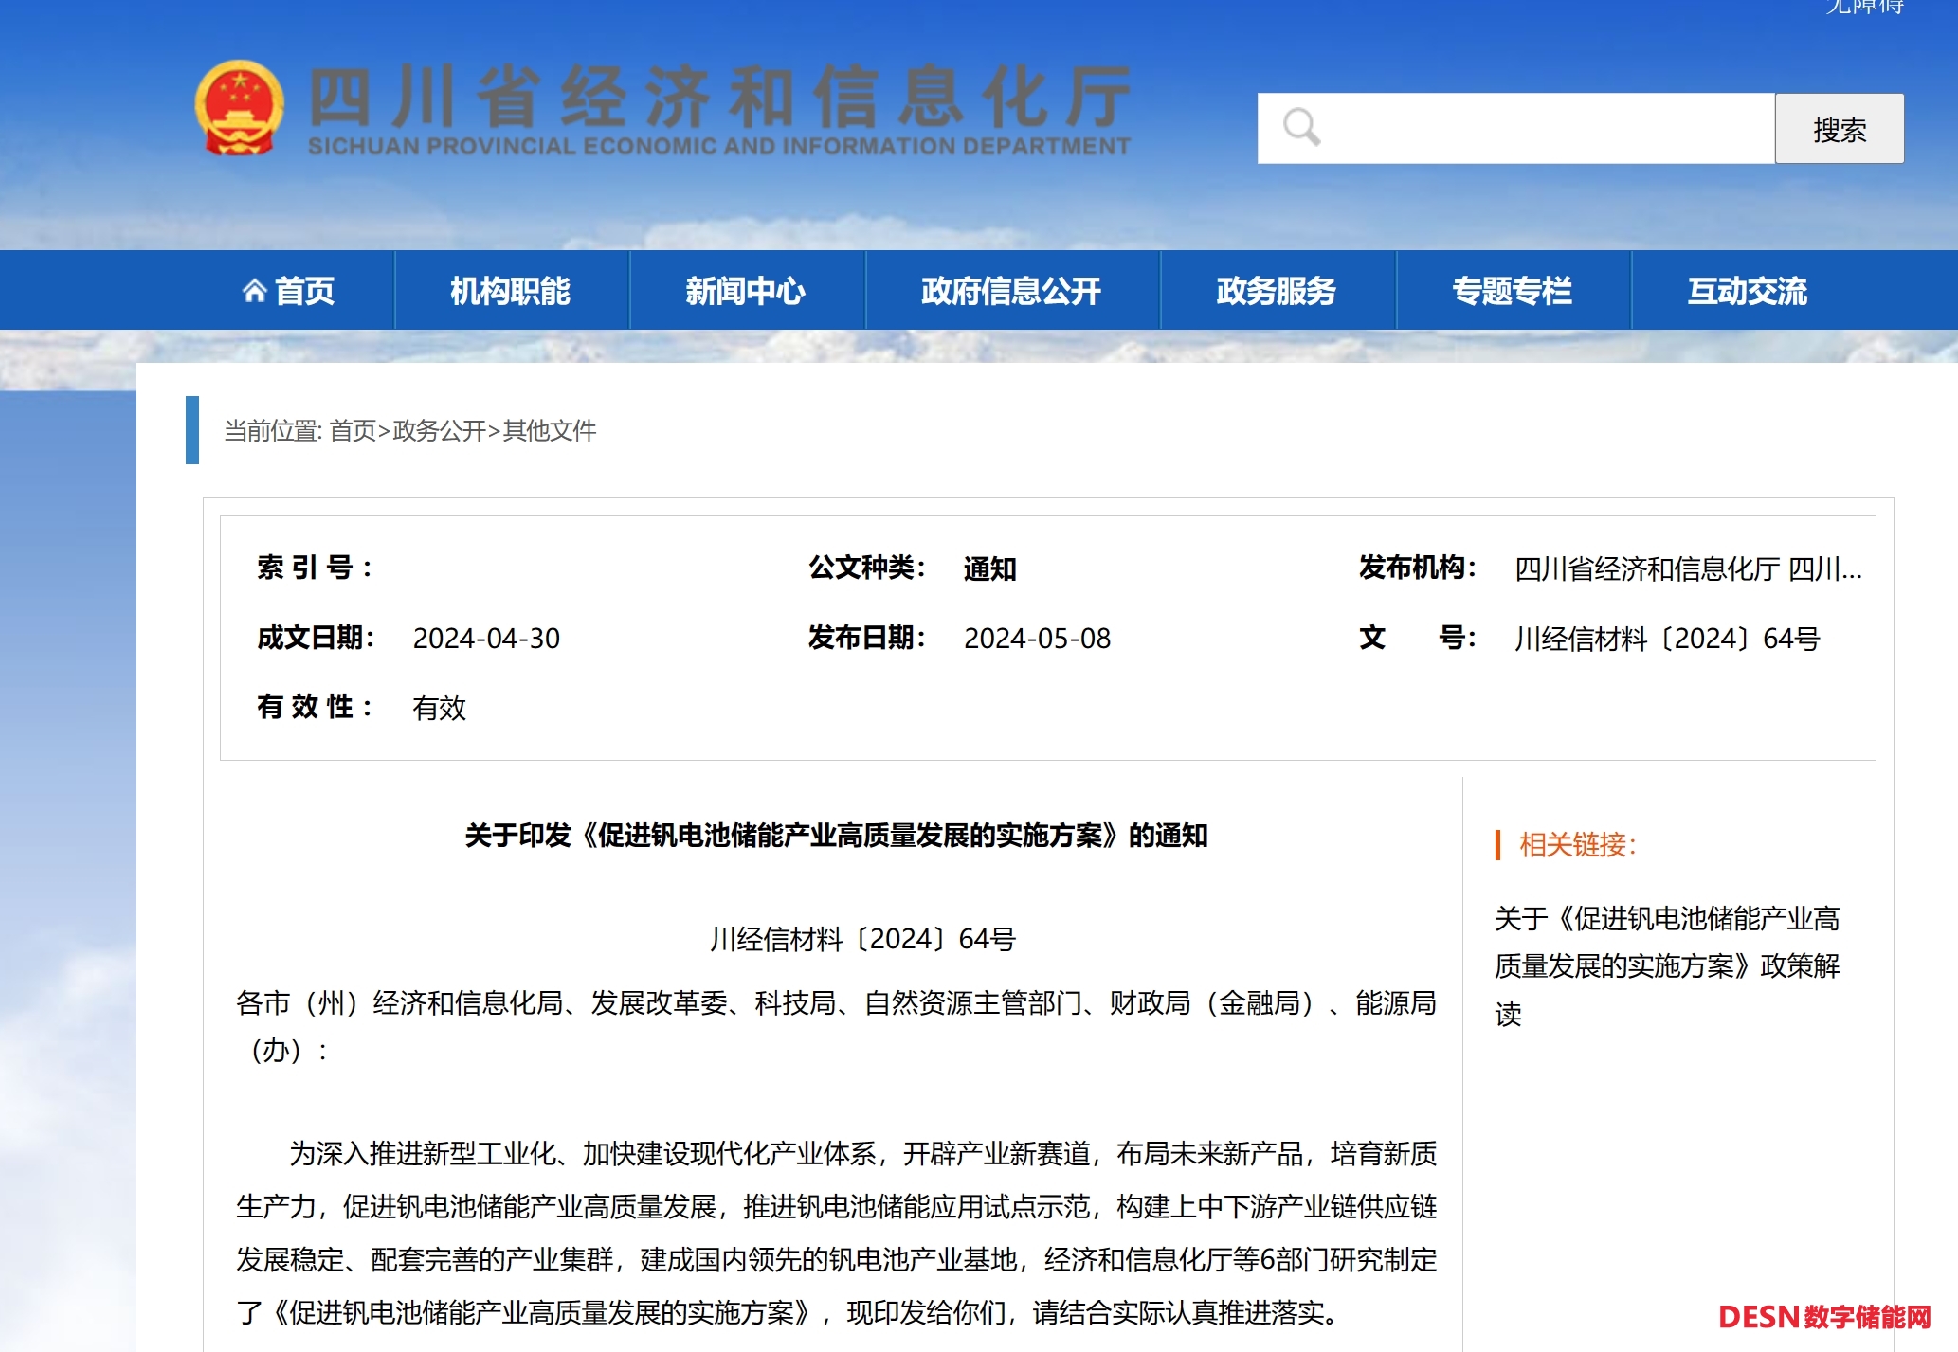Screen dimensions: 1958x1352
Task: Click the DESN数字储能网 watermark logo
Action: coord(1823,1317)
